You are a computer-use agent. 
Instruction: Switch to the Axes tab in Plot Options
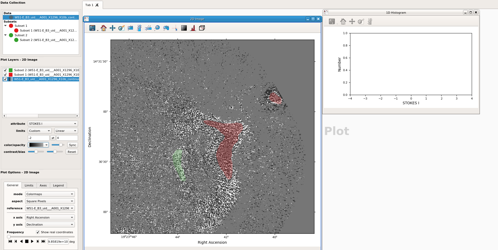(43, 185)
